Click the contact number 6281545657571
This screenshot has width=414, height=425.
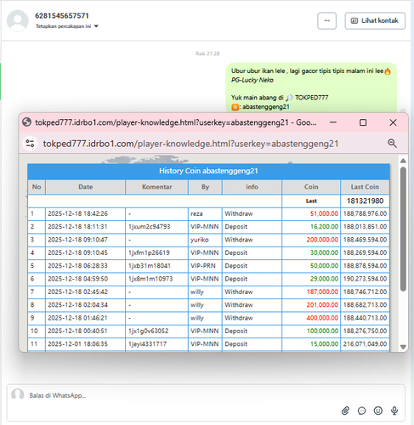[x=62, y=15]
